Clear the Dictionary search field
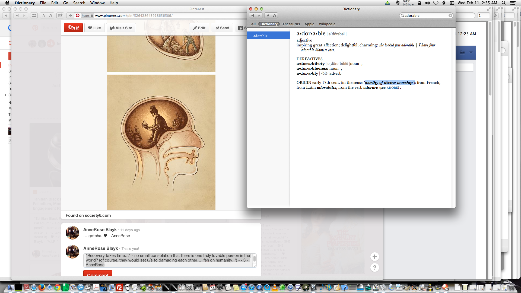521x293 pixels. pyautogui.click(x=450, y=15)
